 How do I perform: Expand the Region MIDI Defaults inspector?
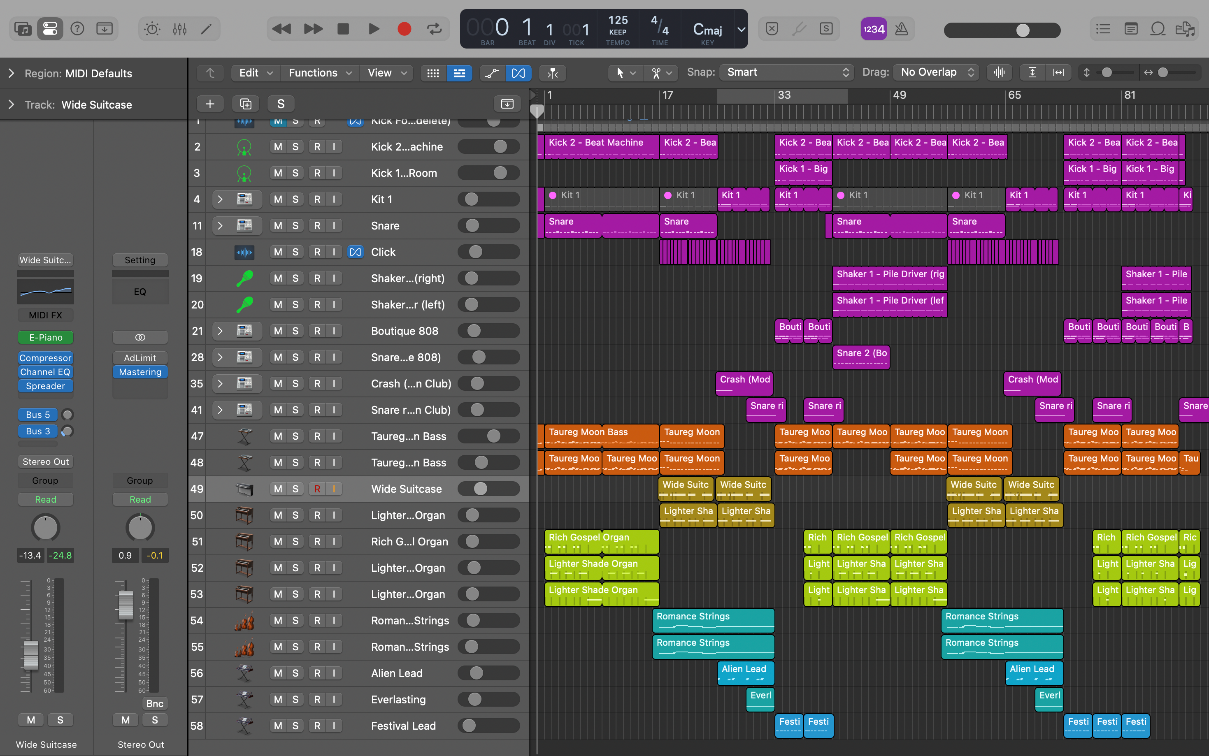pos(12,74)
